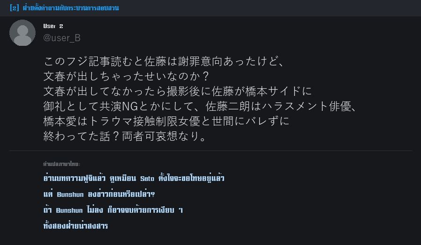Image resolution: width=421 pixels, height=245 pixels.
Task: Click the Thai line starting "ถ้า Bunshun"
Action: coord(113,209)
